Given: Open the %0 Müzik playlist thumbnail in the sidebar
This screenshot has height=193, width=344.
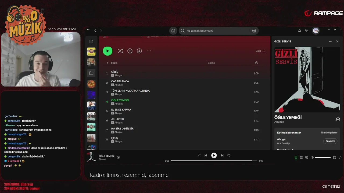Looking at the screenshot, I should click(91, 84).
